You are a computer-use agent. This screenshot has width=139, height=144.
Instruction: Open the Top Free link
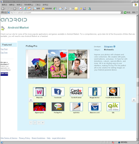coord(4,53)
